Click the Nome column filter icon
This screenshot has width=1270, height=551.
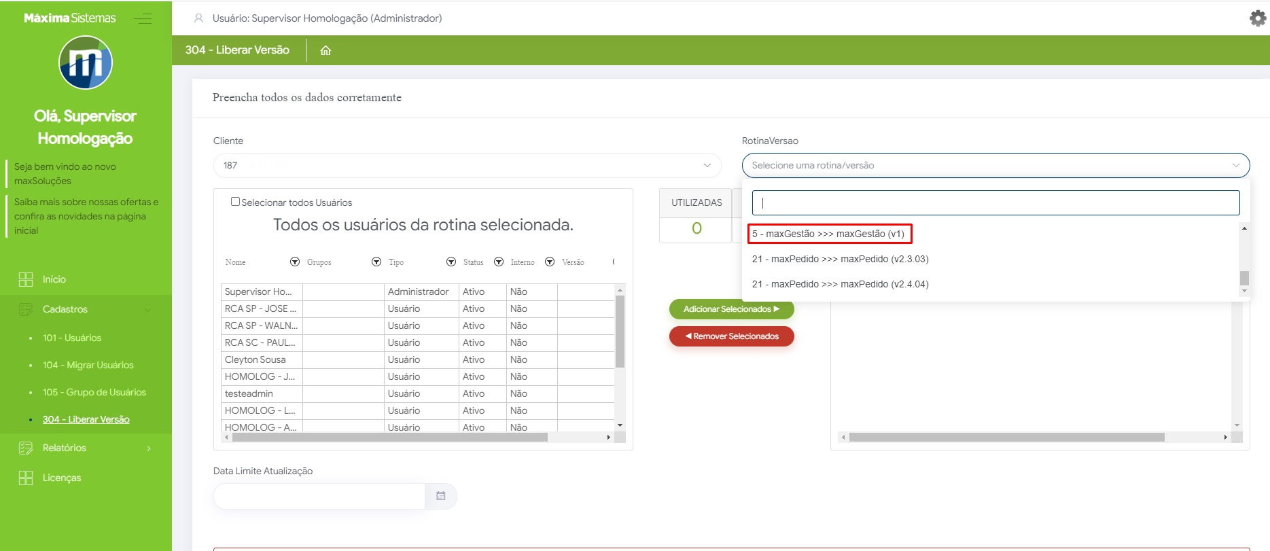click(x=295, y=262)
